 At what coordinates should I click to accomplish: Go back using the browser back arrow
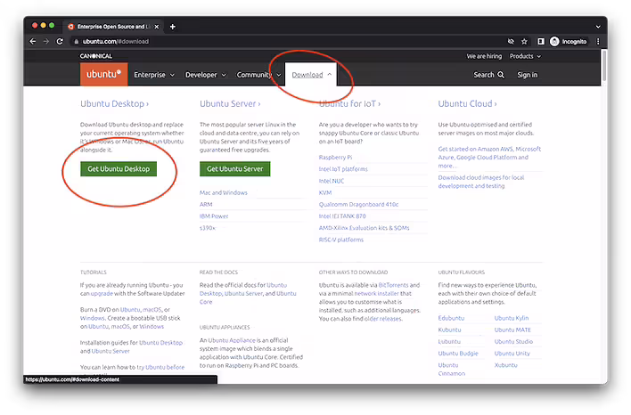click(x=33, y=42)
